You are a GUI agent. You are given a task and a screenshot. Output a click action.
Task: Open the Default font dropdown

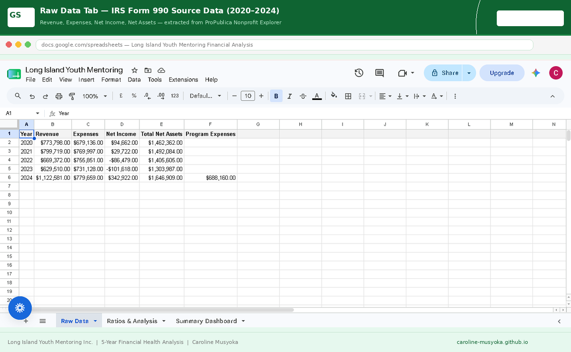click(x=206, y=96)
